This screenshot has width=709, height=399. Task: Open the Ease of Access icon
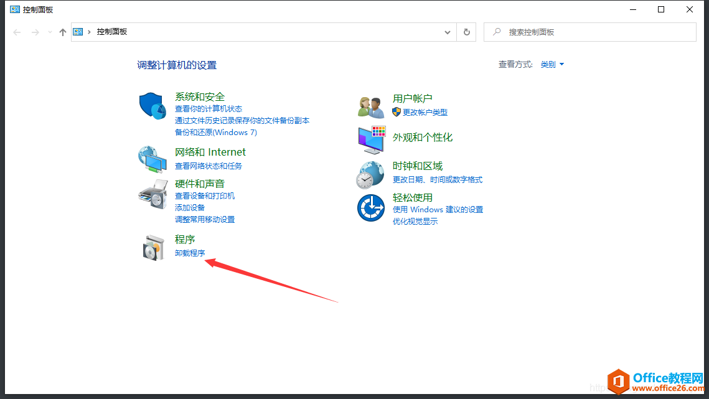371,208
